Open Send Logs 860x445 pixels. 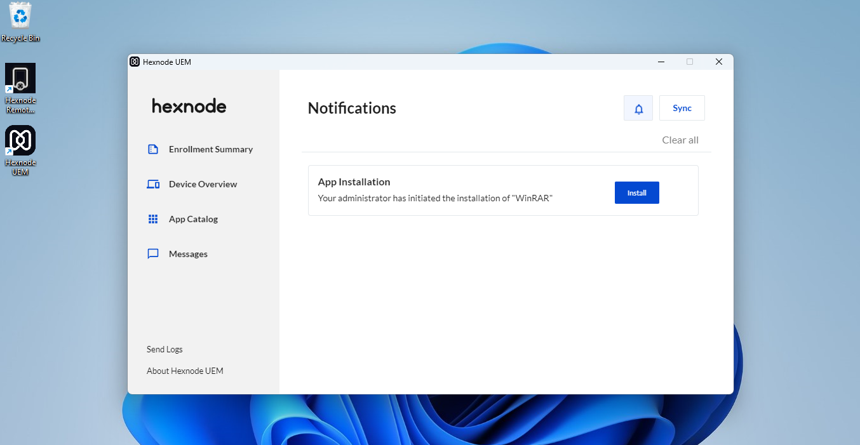pos(165,350)
